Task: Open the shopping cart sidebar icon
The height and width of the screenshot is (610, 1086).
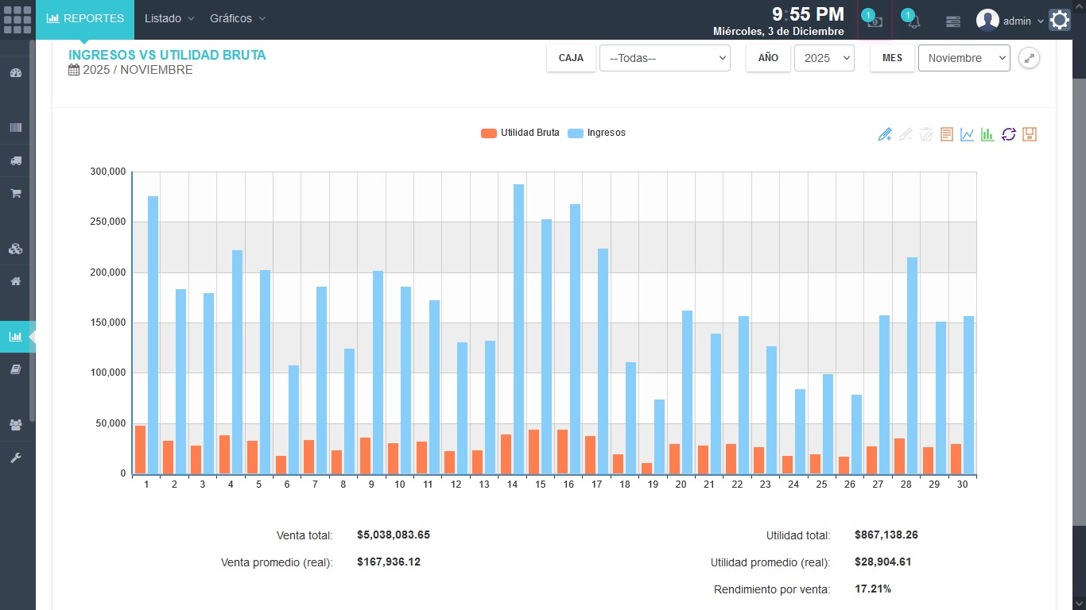Action: point(15,193)
